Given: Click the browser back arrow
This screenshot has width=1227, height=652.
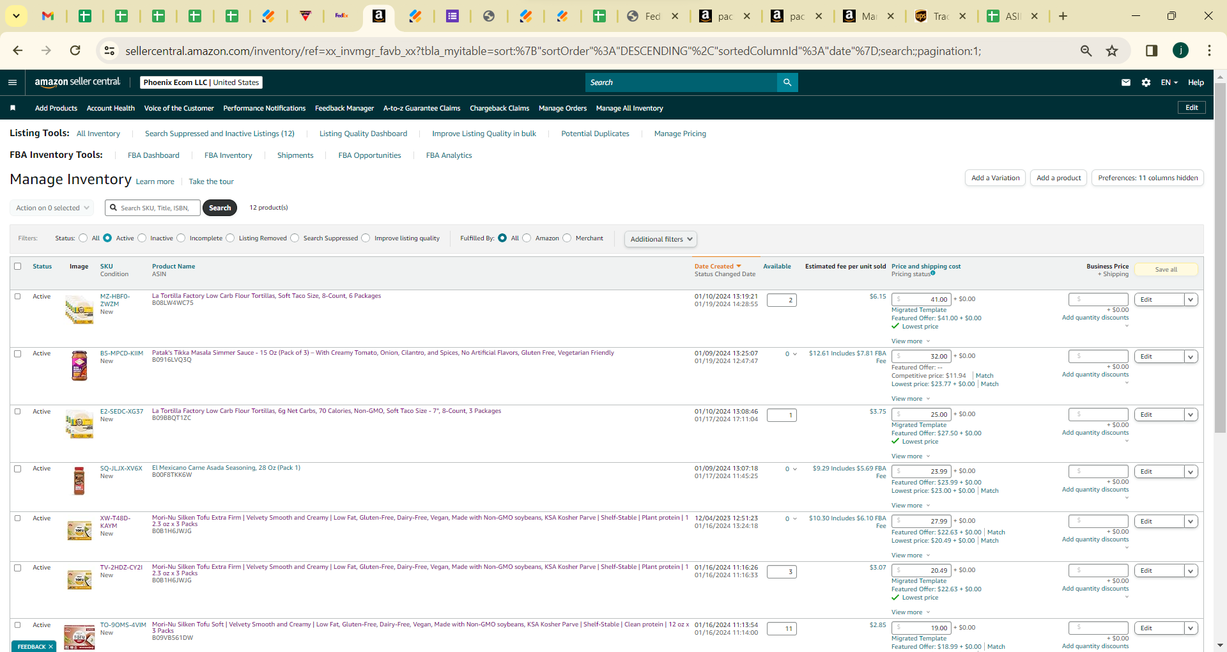Looking at the screenshot, I should pos(18,50).
